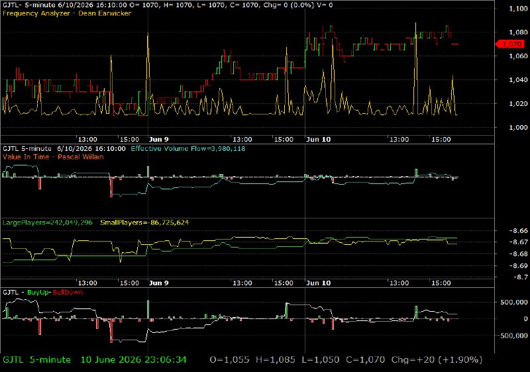530x372 pixels.
Task: Click the red SellDown legend label
Action: [x=68, y=293]
